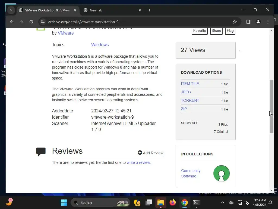278x209 pixels.
Task: Reload the archive.org page
Action: tap(31, 22)
